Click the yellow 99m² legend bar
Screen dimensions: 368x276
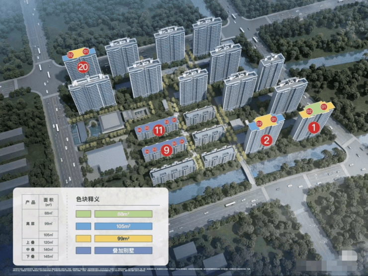[x=123, y=238]
